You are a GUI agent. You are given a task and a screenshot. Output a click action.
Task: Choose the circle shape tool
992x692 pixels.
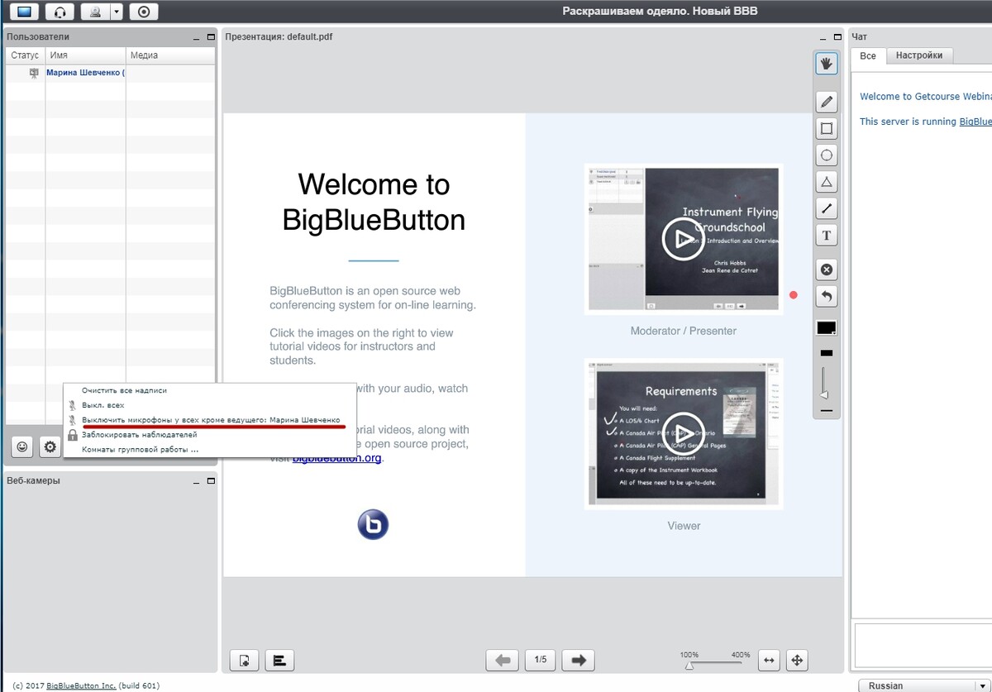tap(826, 155)
